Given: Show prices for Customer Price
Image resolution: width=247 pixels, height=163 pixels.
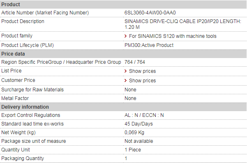Looking at the screenshot, I should [x=142, y=81].
